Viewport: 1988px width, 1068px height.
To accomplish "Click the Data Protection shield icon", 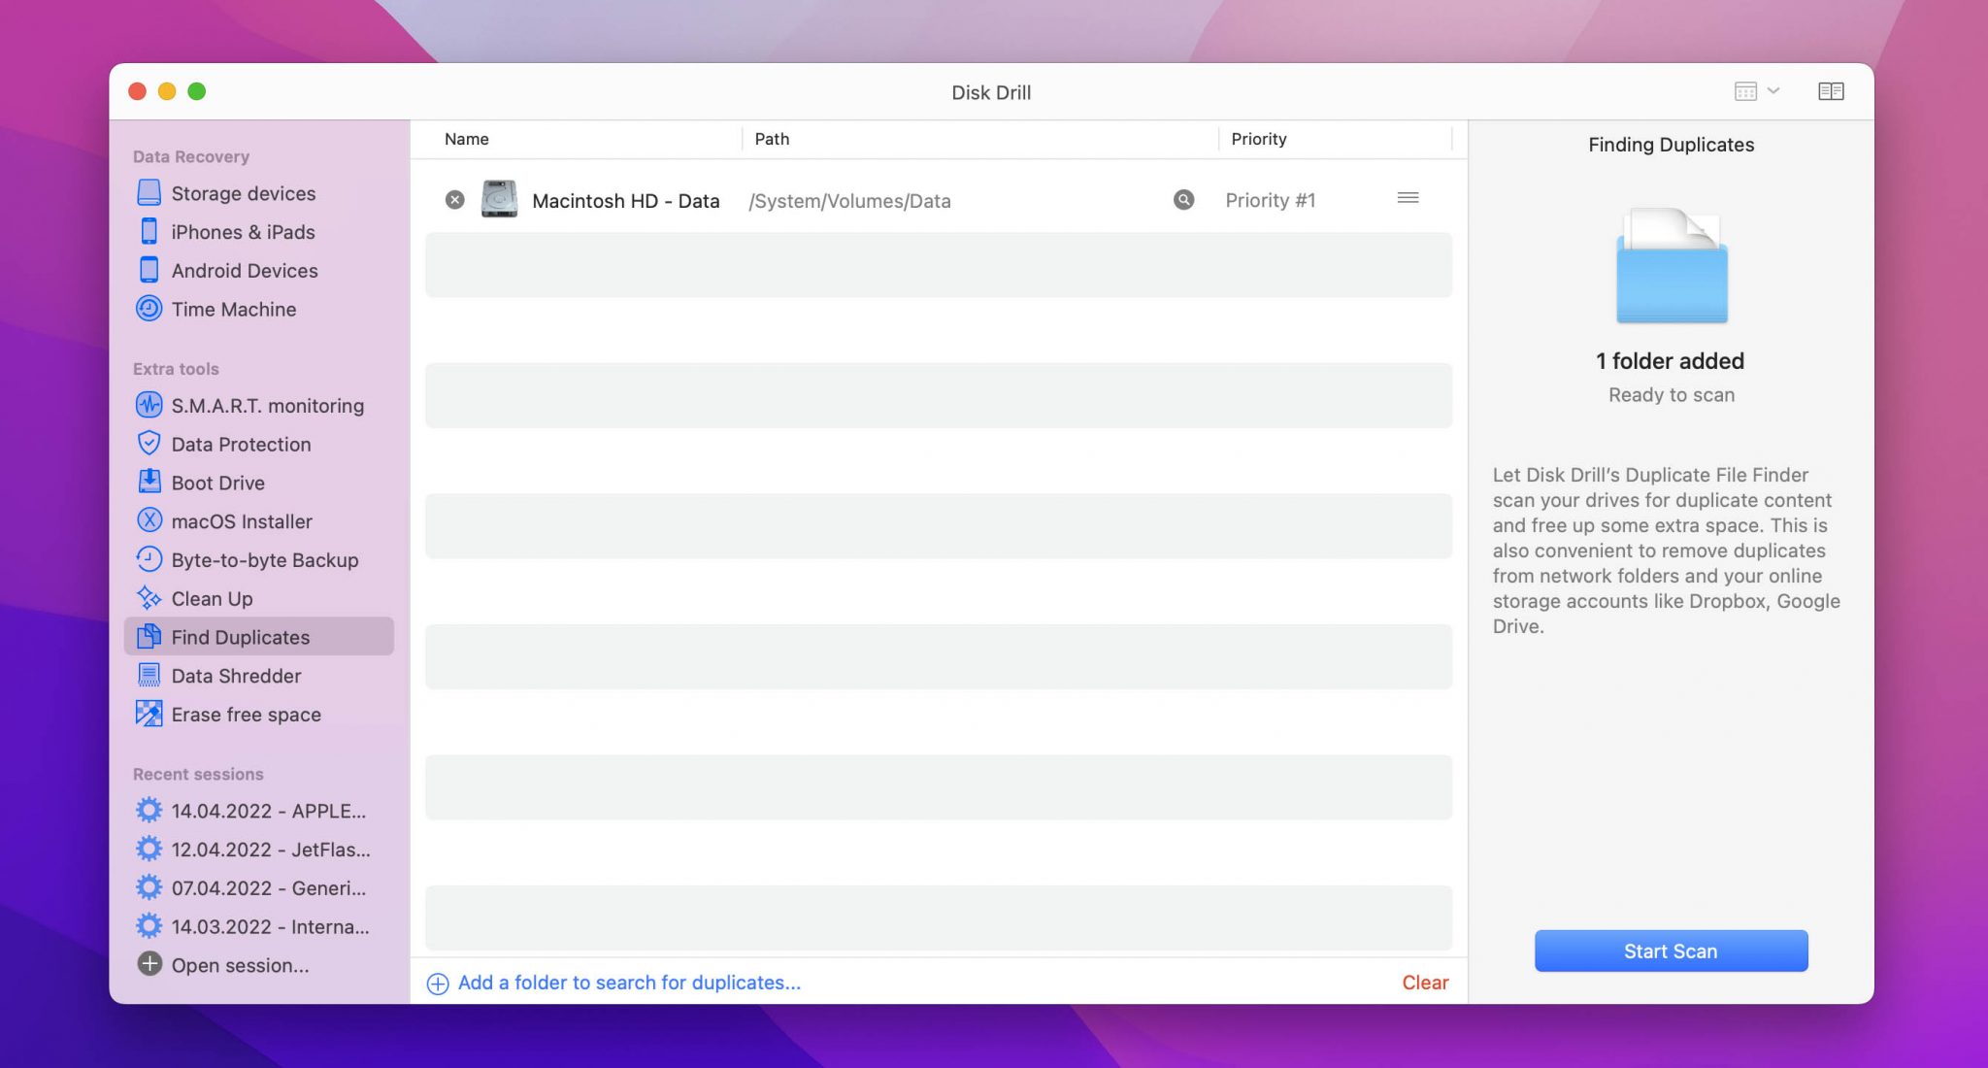I will pyautogui.click(x=149, y=444).
